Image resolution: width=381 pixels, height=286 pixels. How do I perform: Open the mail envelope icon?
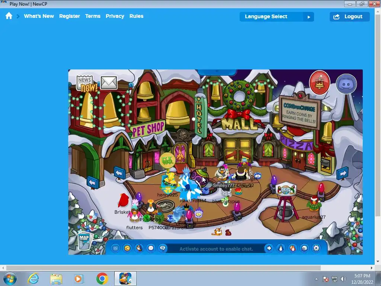109,83
